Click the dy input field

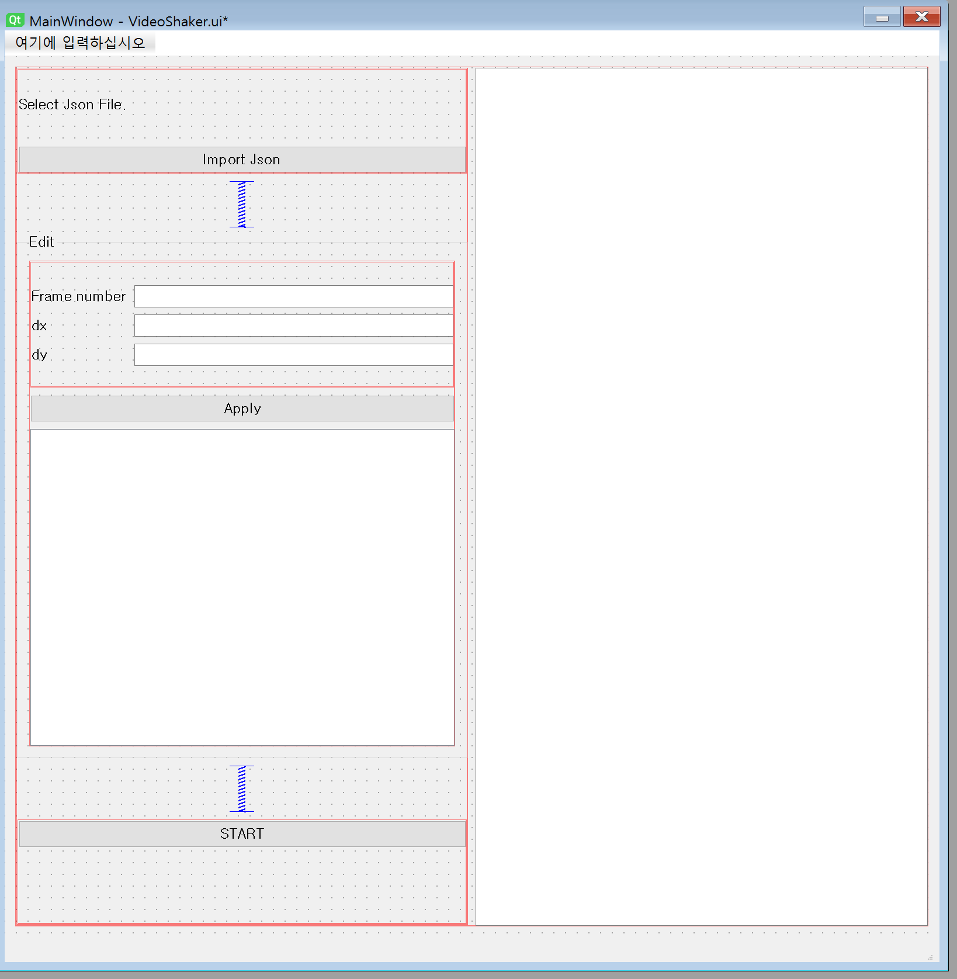tap(293, 355)
